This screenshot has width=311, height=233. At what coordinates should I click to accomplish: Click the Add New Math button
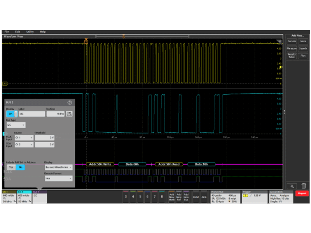pyautogui.click(x=171, y=197)
